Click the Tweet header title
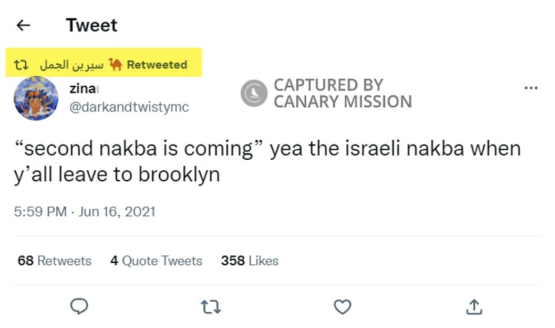The image size is (555, 328). (x=92, y=26)
